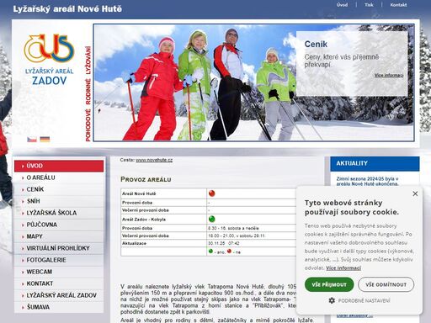Click the evening hours value 18.00 - 21.00

(x=237, y=236)
